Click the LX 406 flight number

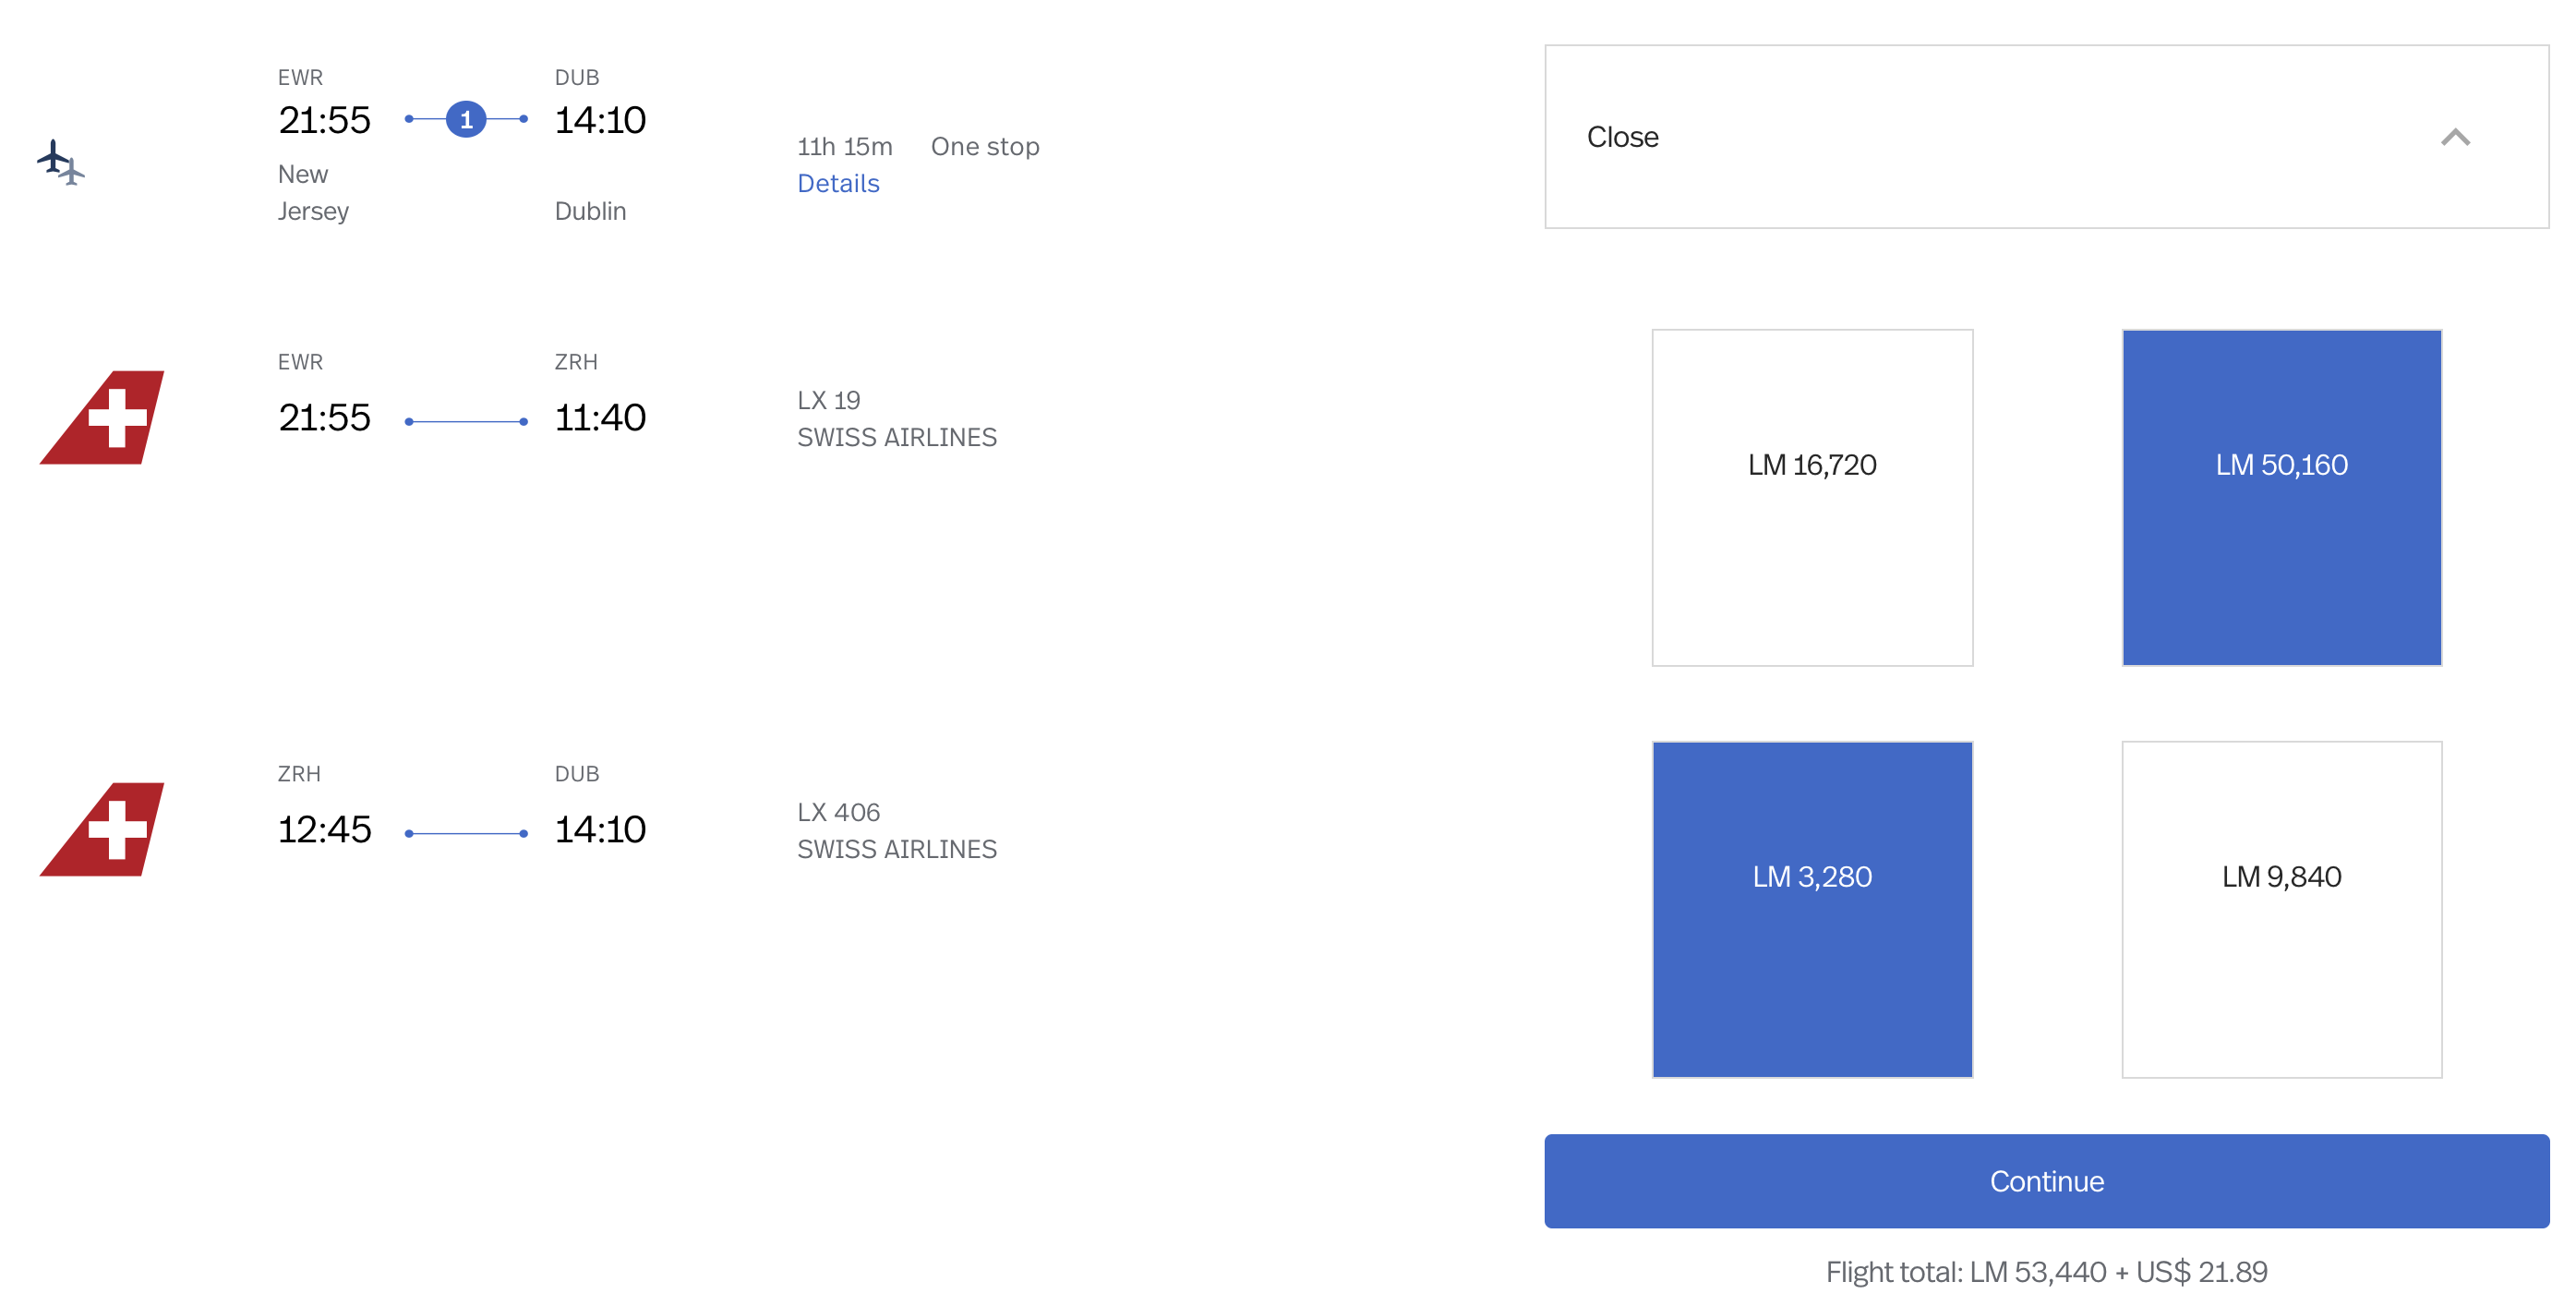pos(837,812)
